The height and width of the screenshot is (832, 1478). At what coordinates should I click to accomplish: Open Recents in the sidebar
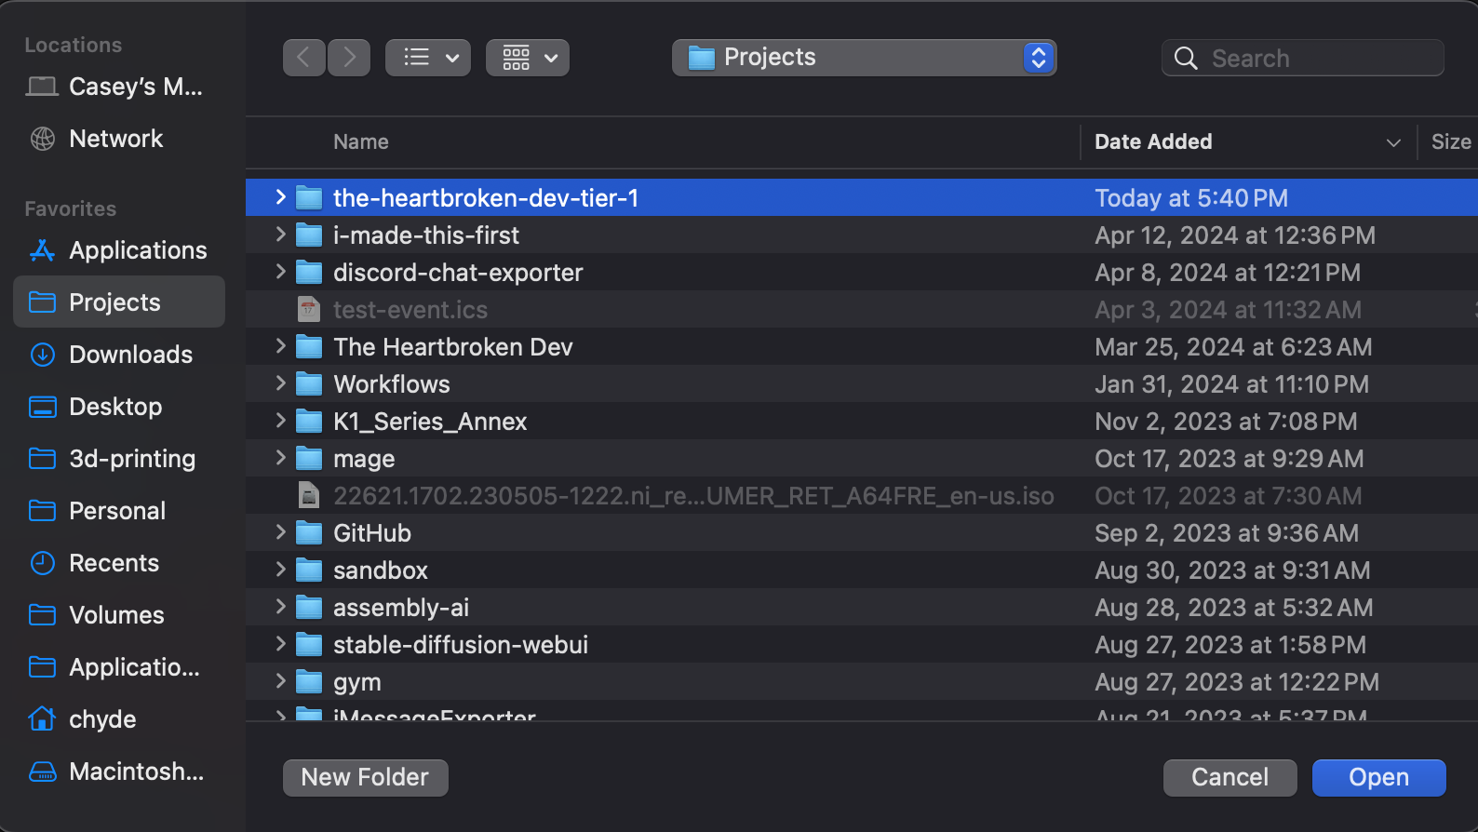point(119,563)
